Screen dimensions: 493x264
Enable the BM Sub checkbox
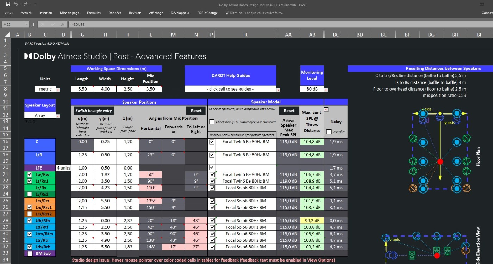(x=30, y=253)
